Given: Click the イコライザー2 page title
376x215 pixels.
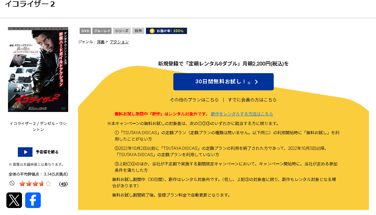Looking at the screenshot, I should coord(30,4).
